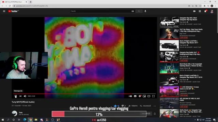This screenshot has height=122, width=218.
Task: Open 24/7 No Sleep Rap Town Radio video
Action: 191,30
